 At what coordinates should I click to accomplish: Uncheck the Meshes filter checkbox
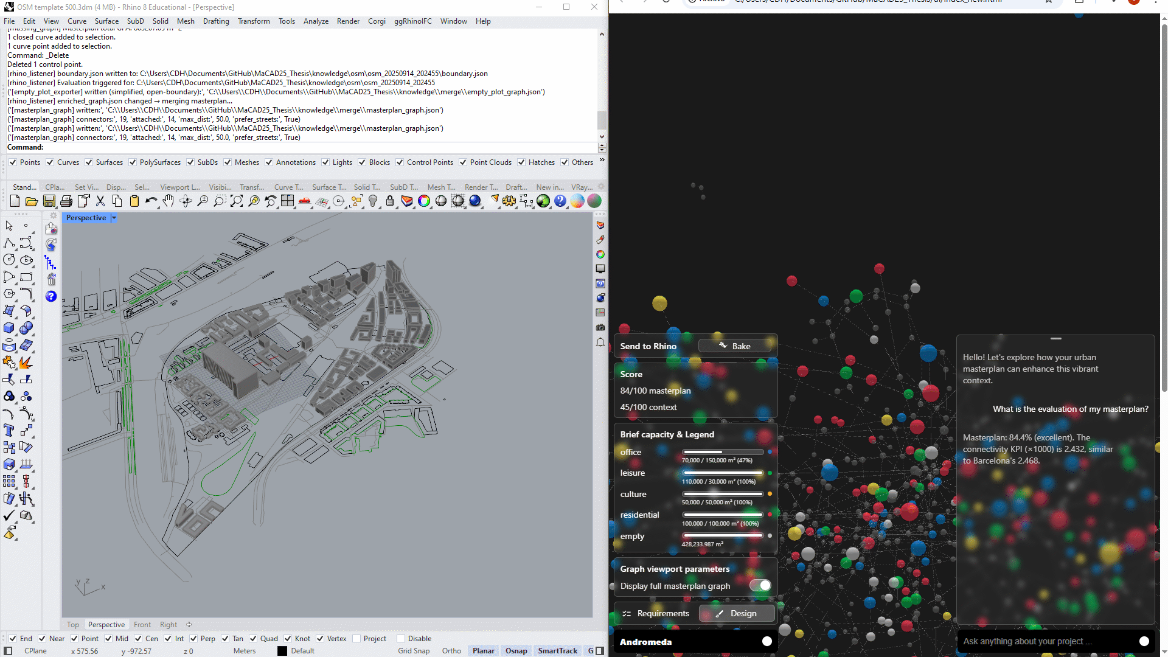(228, 162)
